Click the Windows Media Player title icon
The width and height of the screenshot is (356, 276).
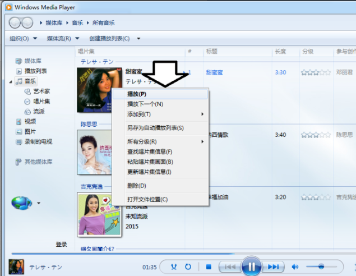pyautogui.click(x=9, y=7)
